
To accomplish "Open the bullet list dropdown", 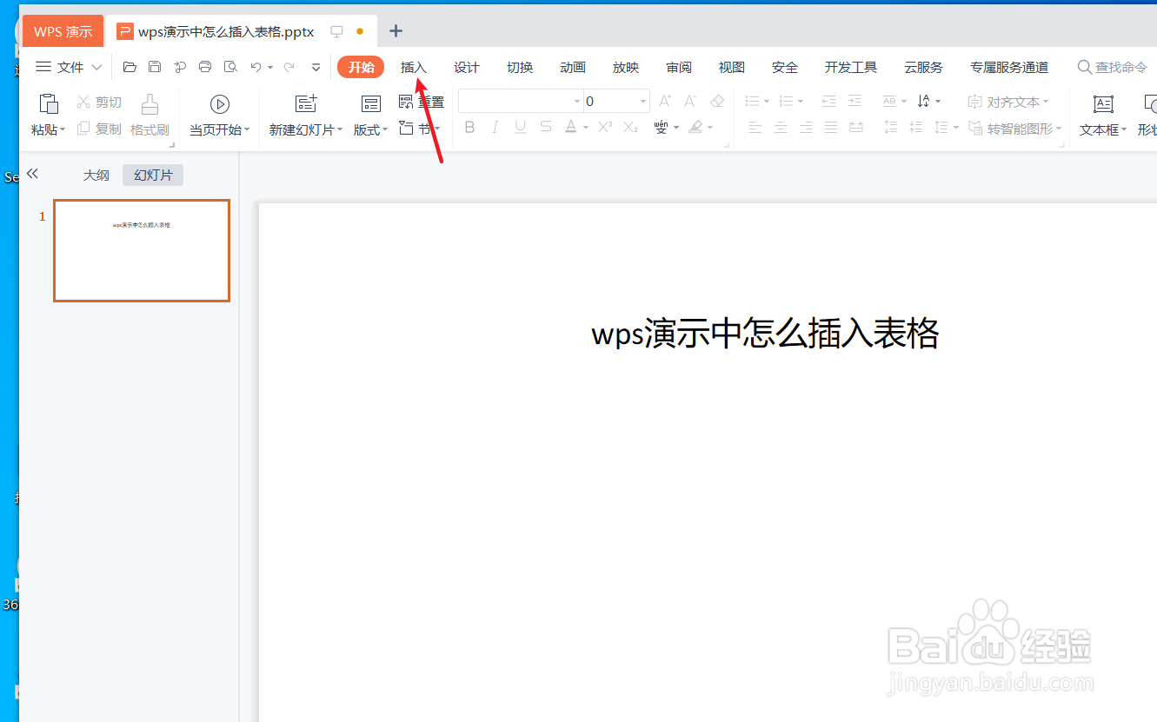I will [767, 102].
